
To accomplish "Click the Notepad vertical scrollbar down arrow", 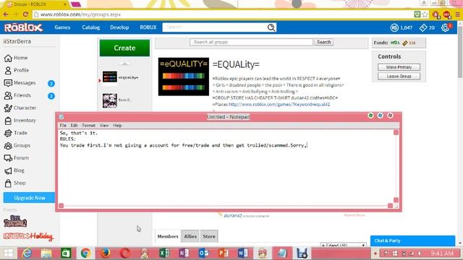I will (396, 200).
